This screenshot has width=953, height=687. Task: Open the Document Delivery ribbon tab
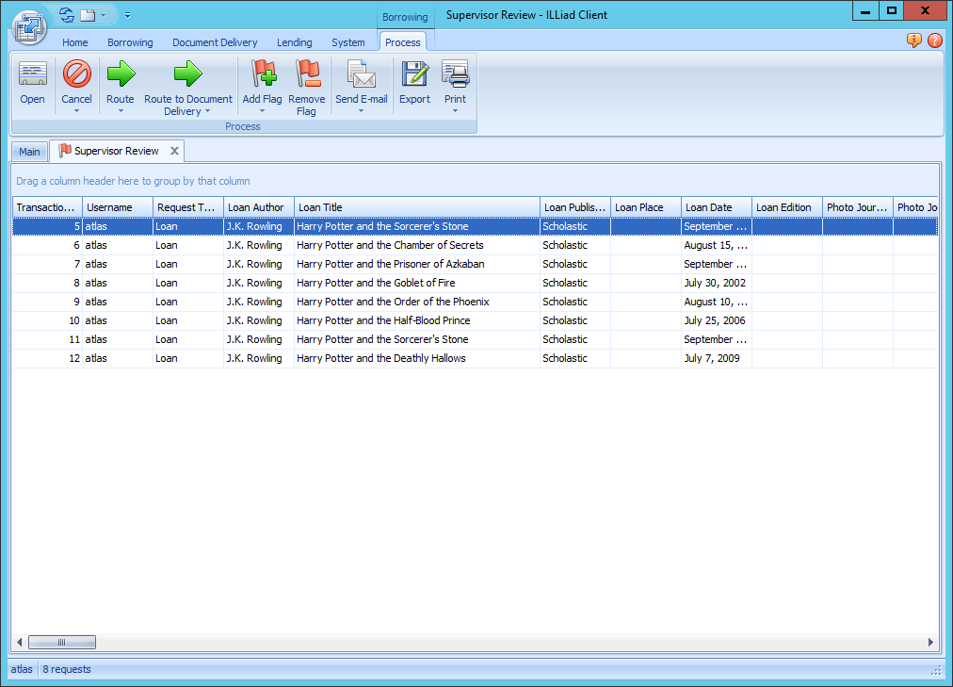click(215, 42)
